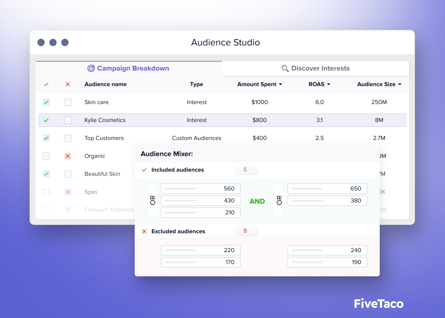Uncheck include box for Kylie Cosmetics
445x318 pixels.
pos(46,120)
